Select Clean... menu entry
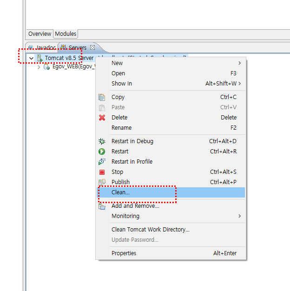Image resolution: width=290 pixels, height=291 pixels. point(171,192)
